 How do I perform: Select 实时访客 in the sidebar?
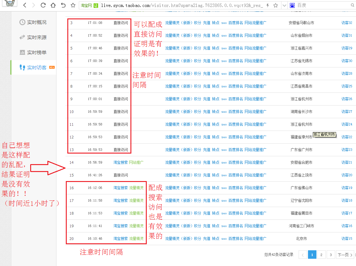tap(33, 67)
